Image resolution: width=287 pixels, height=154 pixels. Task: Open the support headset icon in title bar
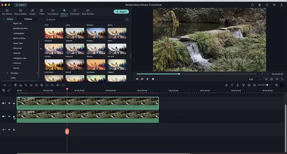[267, 5]
